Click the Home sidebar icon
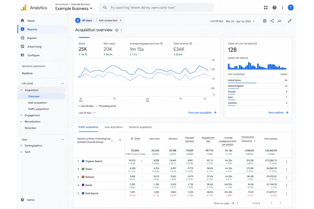The width and height of the screenshot is (314, 209). (x=22, y=21)
